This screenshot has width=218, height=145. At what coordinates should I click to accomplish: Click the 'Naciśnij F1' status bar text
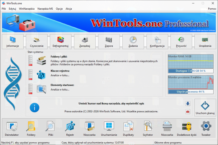click(x=25, y=143)
